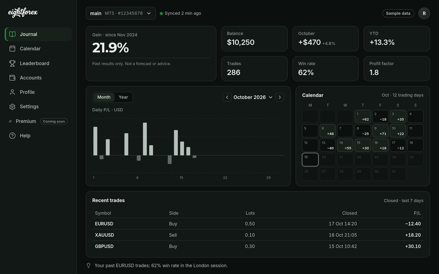
Task: Click the 17 Oct 14:20 closed time
Action: click(343, 224)
